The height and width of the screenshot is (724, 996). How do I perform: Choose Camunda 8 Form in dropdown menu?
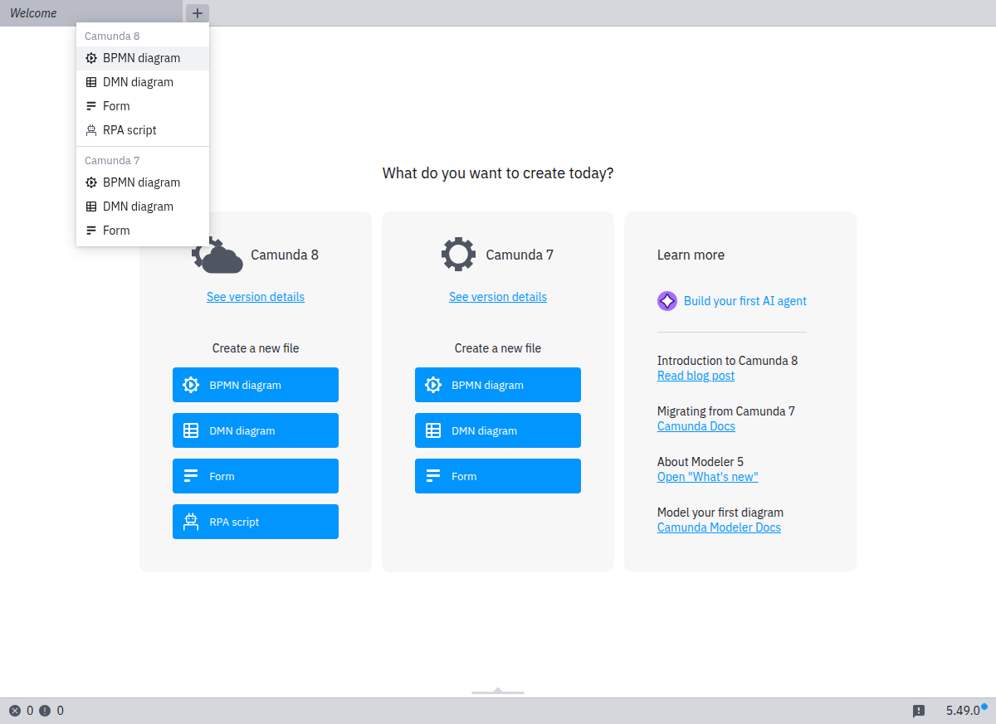(143, 106)
